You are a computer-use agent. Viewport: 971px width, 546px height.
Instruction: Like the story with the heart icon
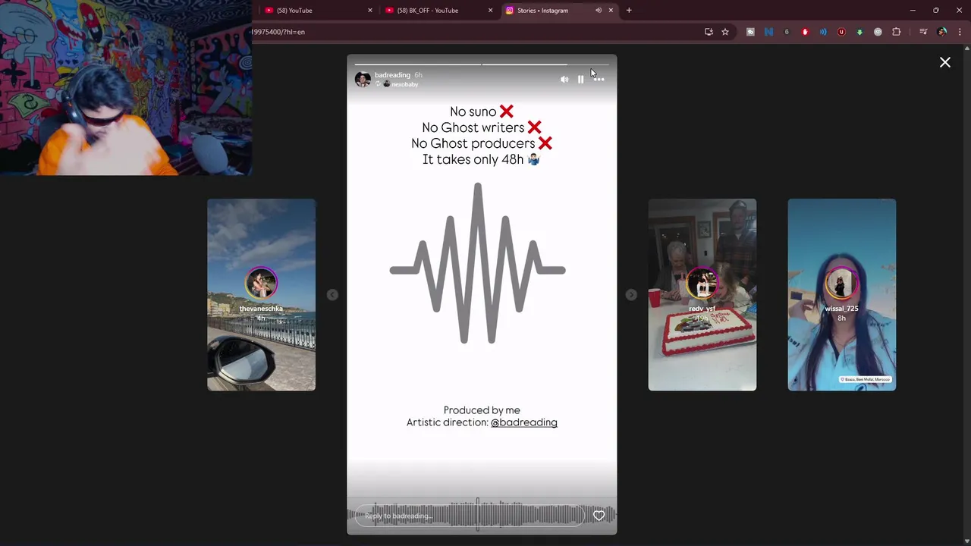click(599, 516)
